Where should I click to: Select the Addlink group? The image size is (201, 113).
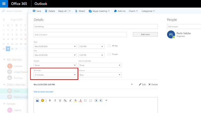(x=14, y=110)
